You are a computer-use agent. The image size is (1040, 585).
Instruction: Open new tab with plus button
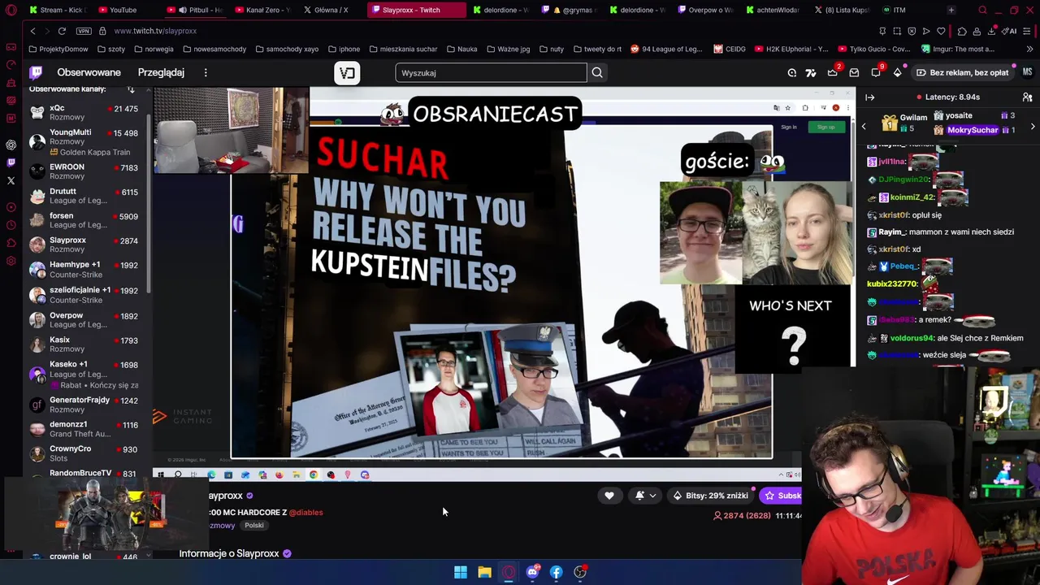[951, 10]
